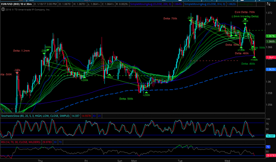The image size is (276, 162).
Task: Click the StochasticSlow value 14.337 in study header
Action: click(x=76, y=116)
